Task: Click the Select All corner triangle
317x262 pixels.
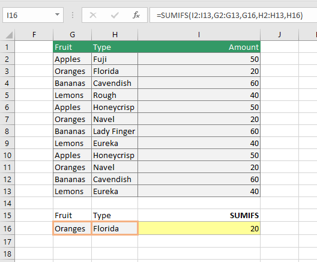Action: click(9, 35)
